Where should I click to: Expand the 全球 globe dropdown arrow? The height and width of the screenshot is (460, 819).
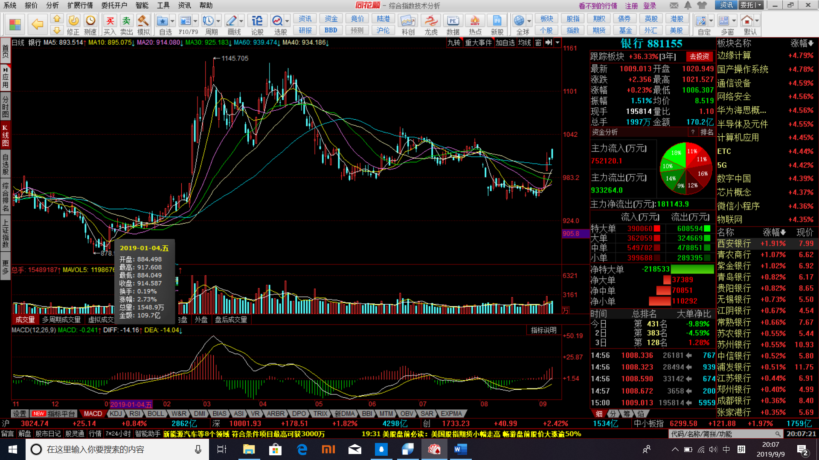click(529, 20)
